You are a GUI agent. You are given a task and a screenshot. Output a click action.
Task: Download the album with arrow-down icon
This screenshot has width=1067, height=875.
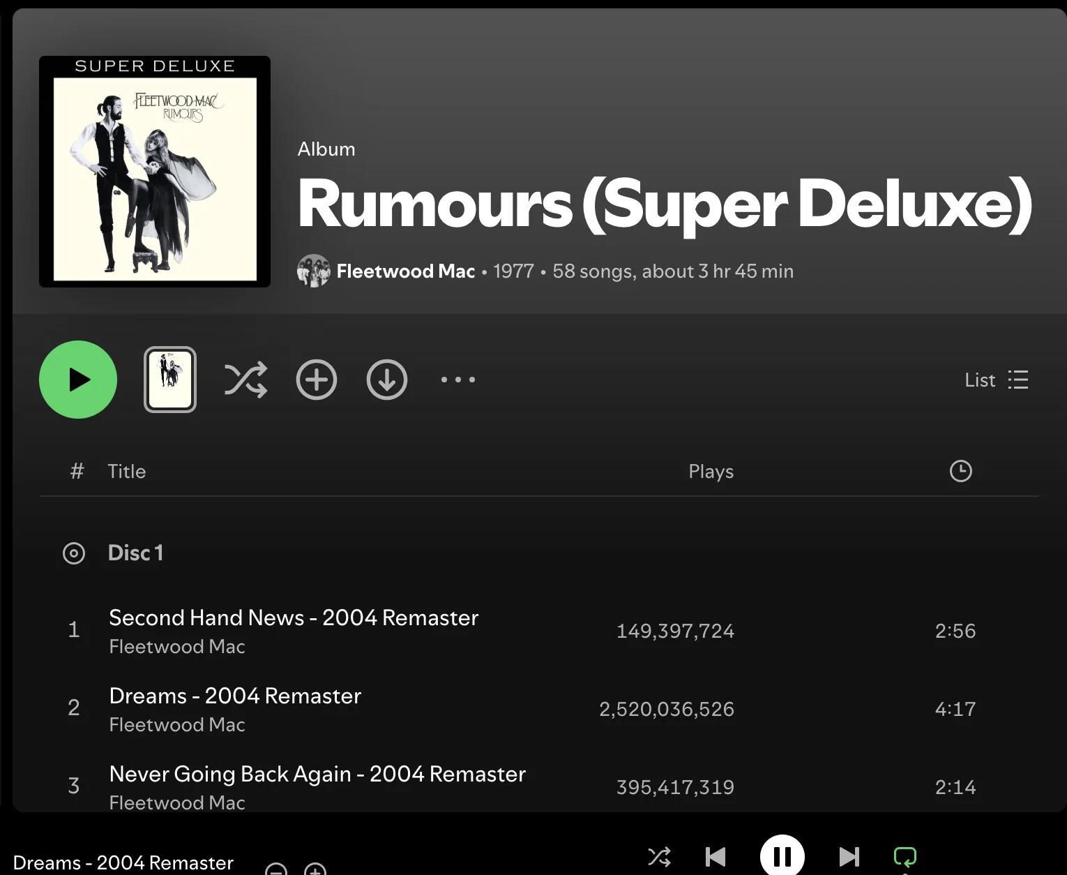tap(387, 380)
